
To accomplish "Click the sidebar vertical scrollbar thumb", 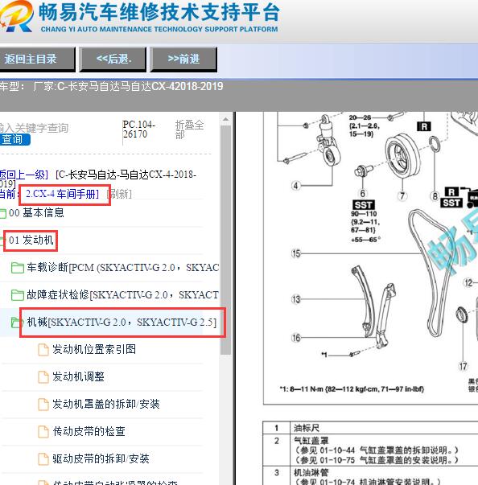I will pos(225,240).
